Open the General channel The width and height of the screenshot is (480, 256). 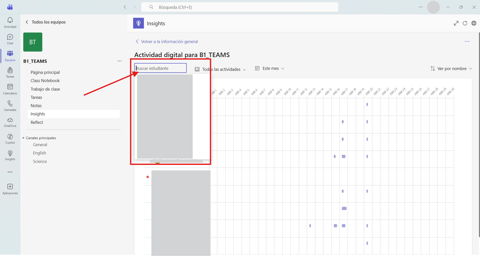coord(40,145)
